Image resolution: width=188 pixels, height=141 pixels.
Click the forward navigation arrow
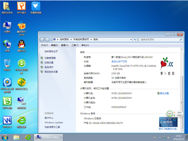point(47,40)
